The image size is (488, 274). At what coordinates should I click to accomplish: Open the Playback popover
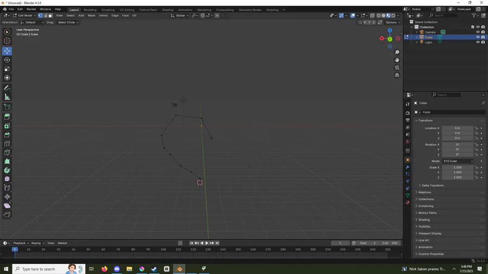(21, 243)
